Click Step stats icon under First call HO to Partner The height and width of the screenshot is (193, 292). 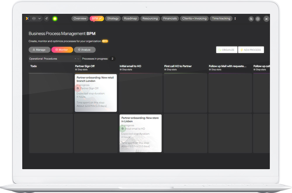(x=166, y=70)
